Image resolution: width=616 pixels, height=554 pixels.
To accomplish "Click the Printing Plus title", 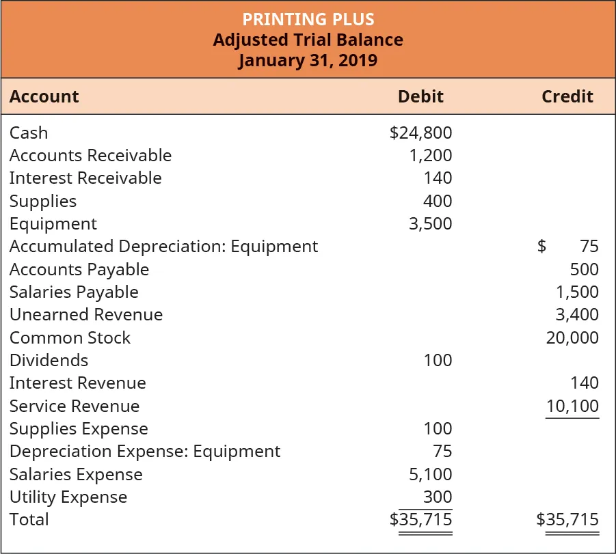I will (308, 18).
